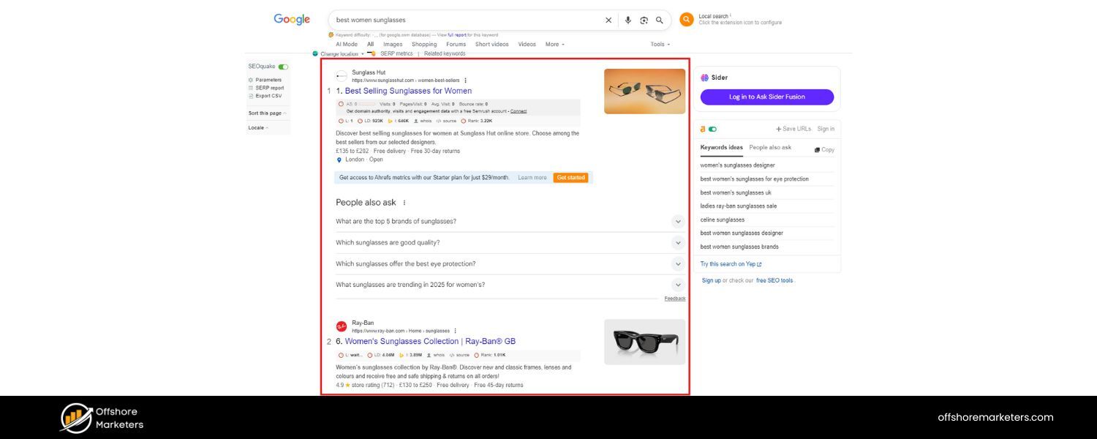Click the magnifying glass search icon
The image size is (1097, 439).
point(659,20)
